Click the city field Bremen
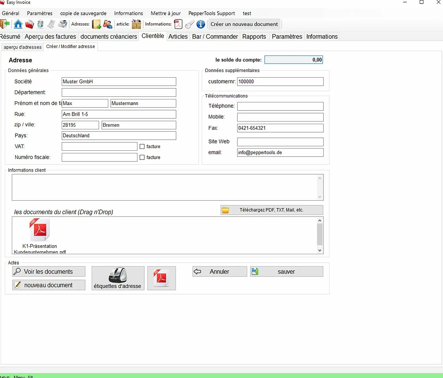 point(139,125)
